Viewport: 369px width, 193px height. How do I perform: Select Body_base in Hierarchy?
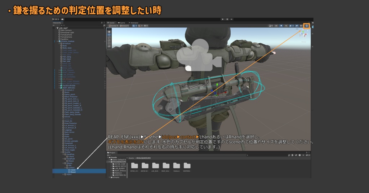(x=67, y=48)
